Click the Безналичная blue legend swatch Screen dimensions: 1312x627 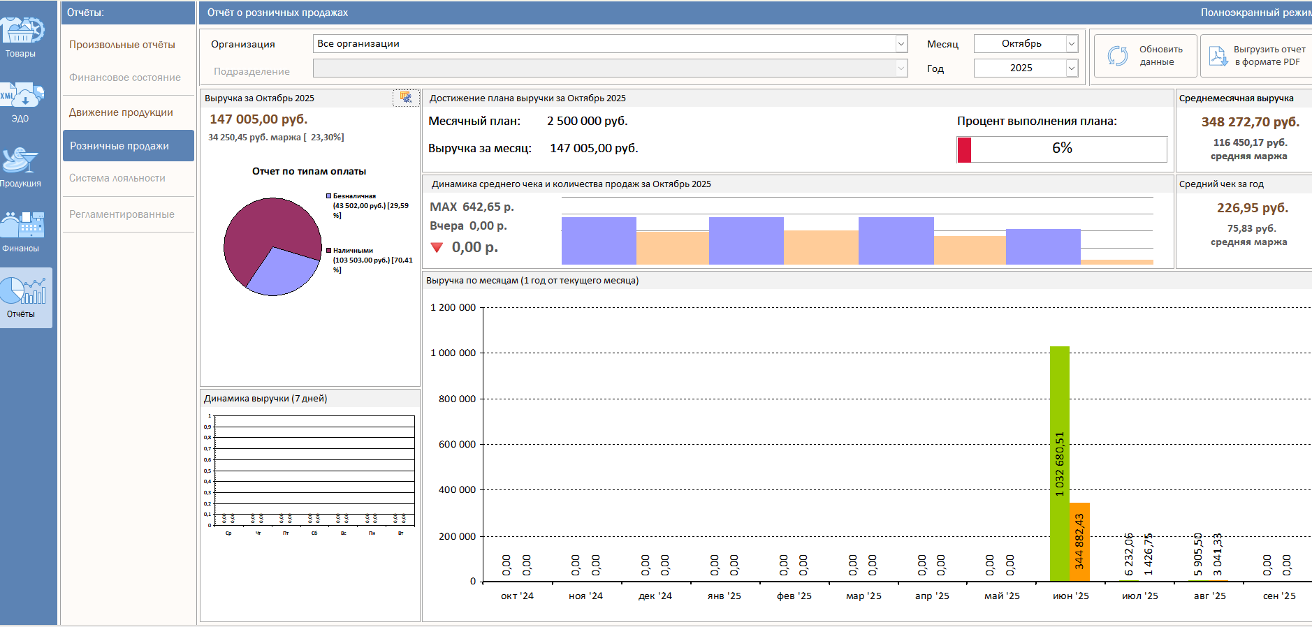328,196
